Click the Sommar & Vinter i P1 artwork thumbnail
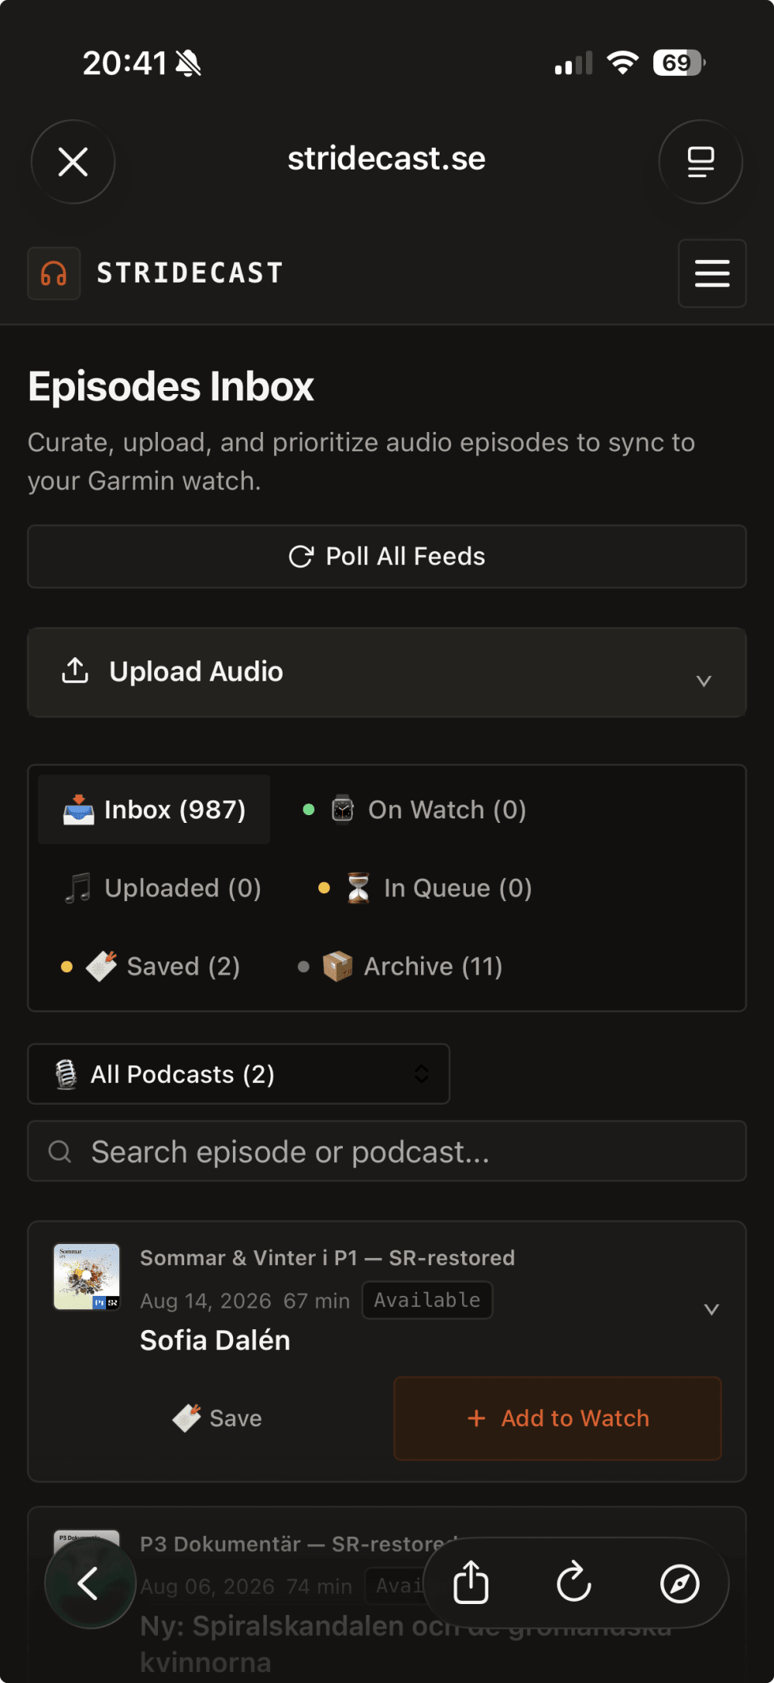 [87, 1277]
